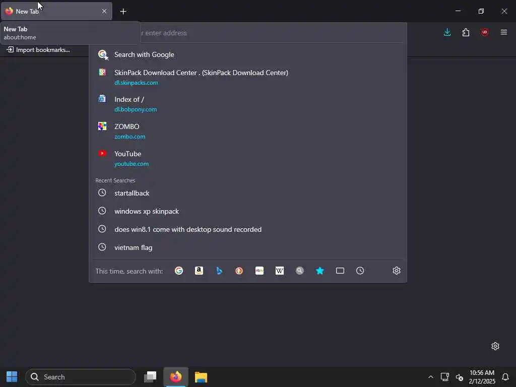Open the Firefox hamburger menu

504,32
